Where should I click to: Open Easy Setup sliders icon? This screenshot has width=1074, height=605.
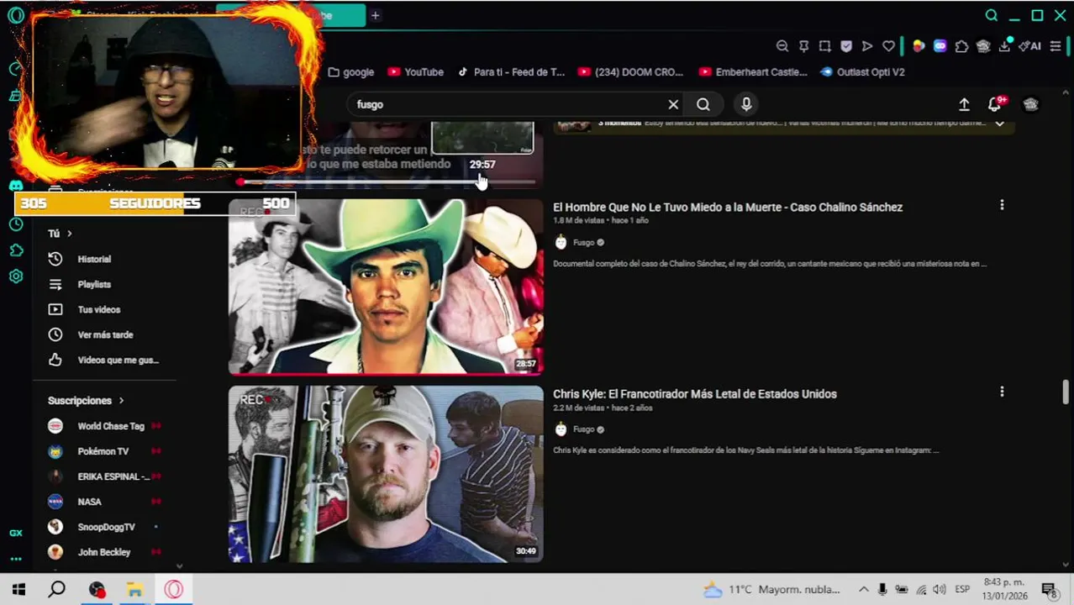pos(1056,46)
